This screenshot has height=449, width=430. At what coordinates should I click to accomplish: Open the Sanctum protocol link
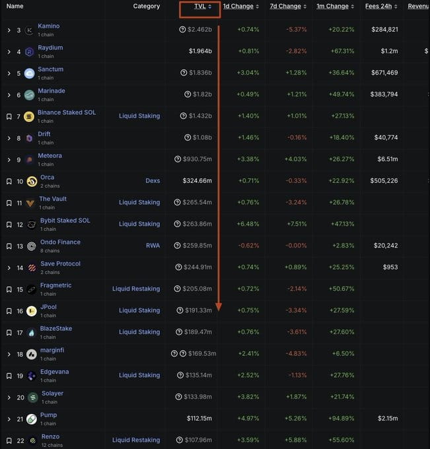coord(50,69)
